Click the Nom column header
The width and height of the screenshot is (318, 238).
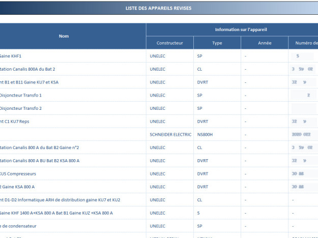(64, 36)
